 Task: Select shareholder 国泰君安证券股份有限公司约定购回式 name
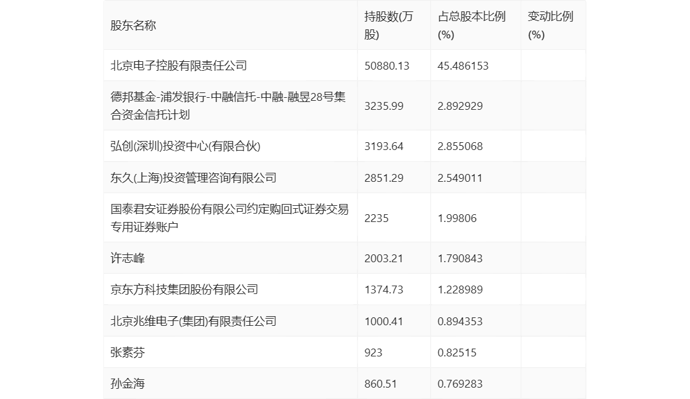[x=229, y=218]
